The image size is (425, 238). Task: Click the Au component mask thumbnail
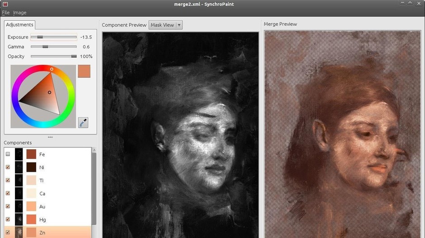click(x=19, y=206)
